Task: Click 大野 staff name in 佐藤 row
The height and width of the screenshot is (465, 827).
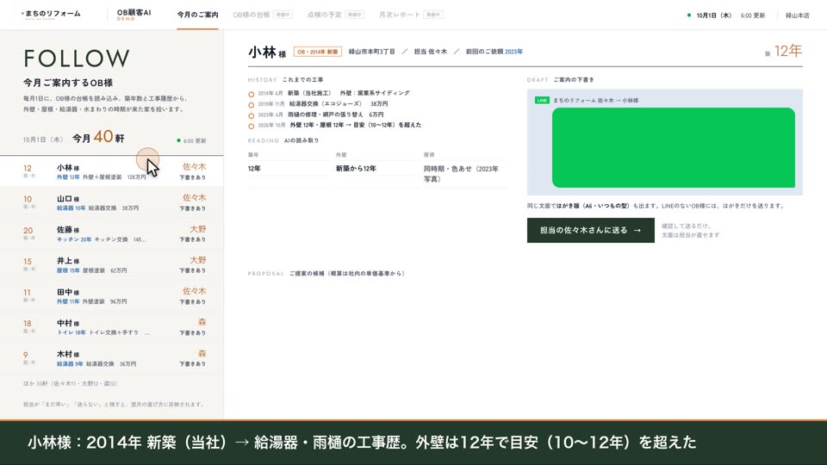Action: click(x=198, y=229)
